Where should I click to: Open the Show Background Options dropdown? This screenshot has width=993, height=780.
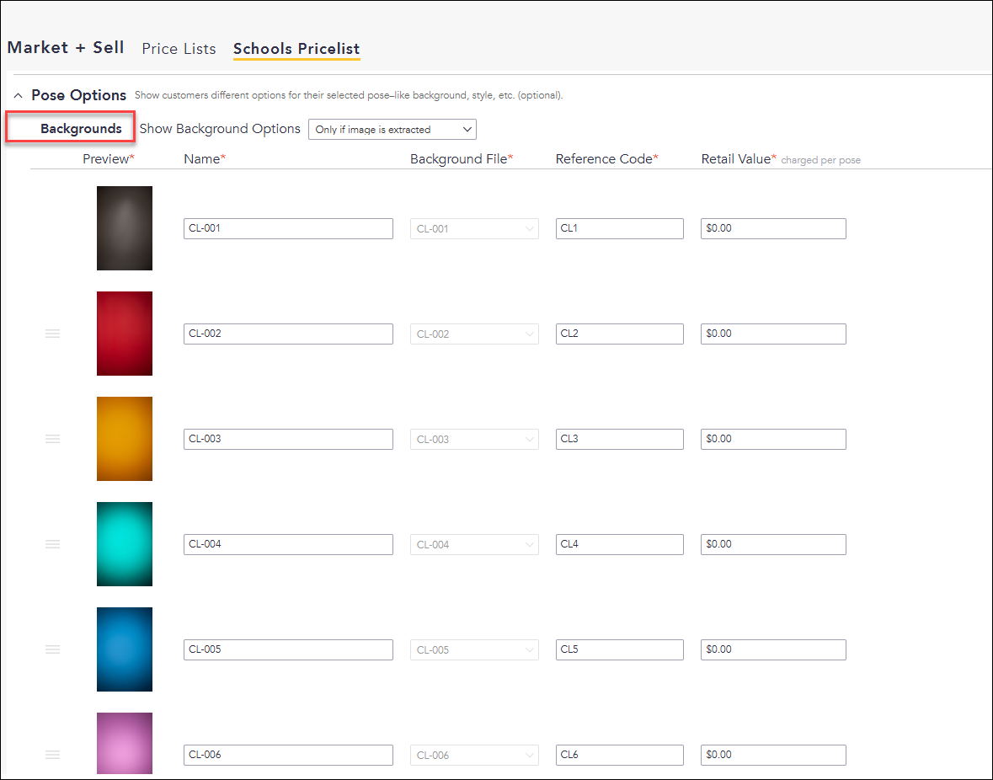[x=392, y=129]
